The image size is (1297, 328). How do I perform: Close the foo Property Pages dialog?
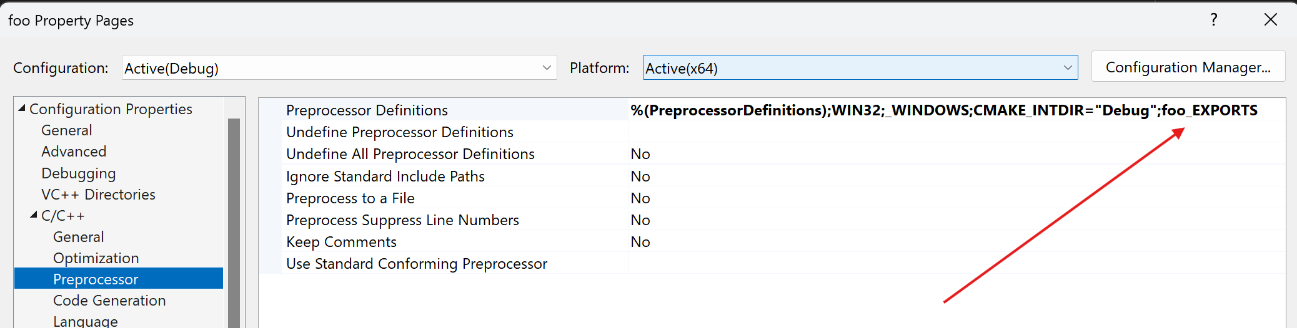point(1270,20)
